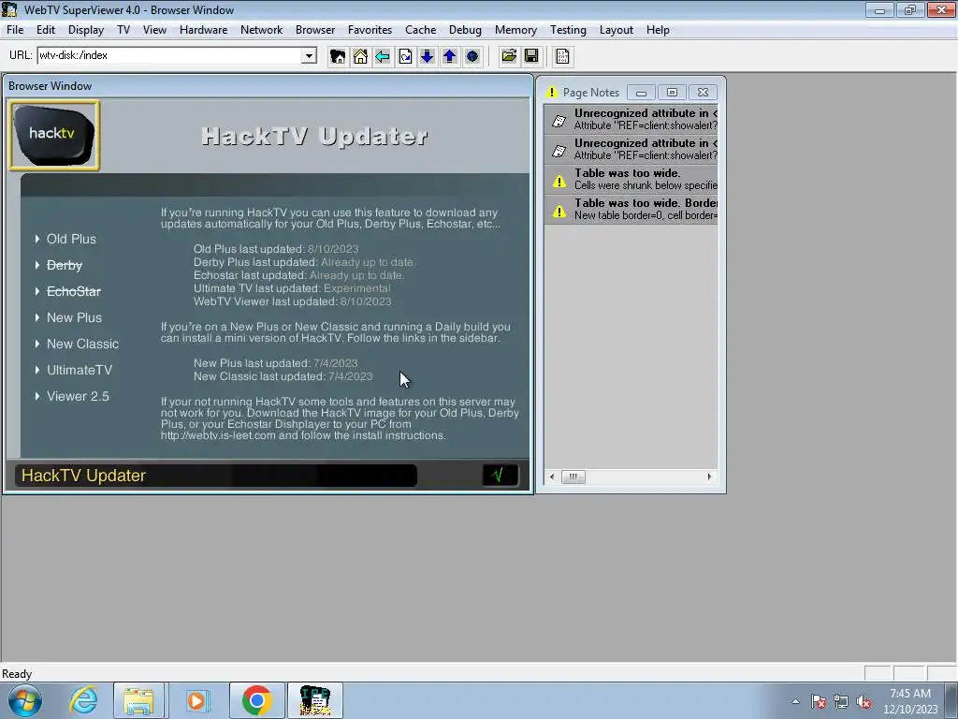Open the Viewer 2.5 sidebar link

pos(78,397)
